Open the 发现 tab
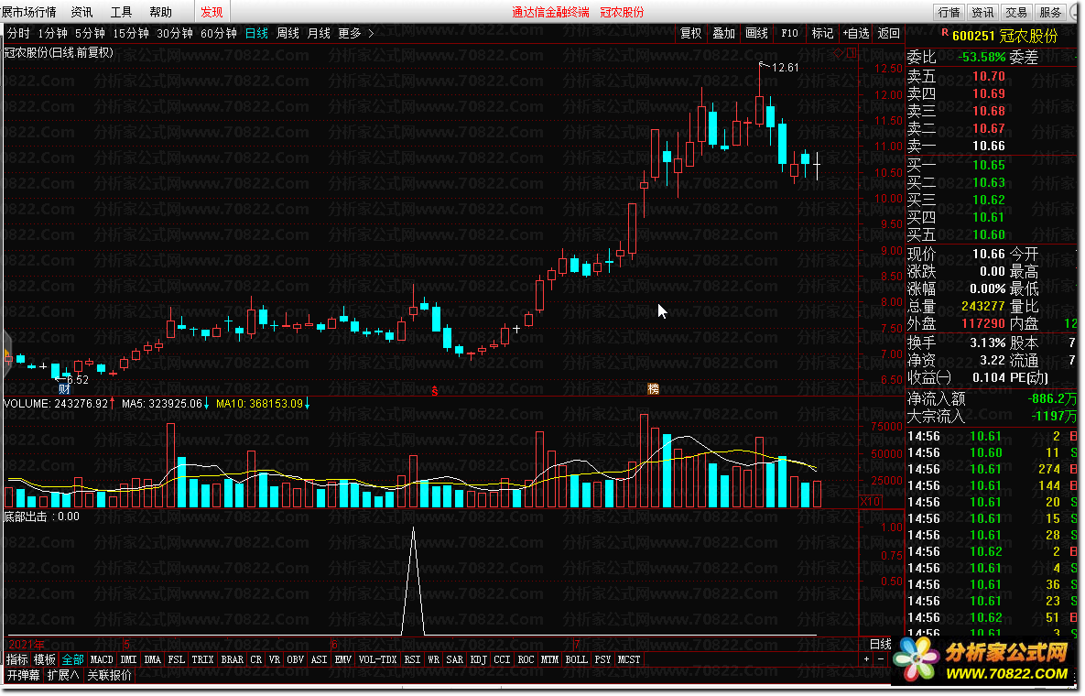 (212, 12)
